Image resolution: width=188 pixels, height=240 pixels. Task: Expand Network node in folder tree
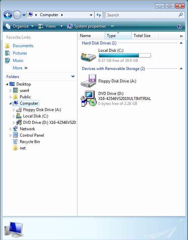[x=10, y=129]
